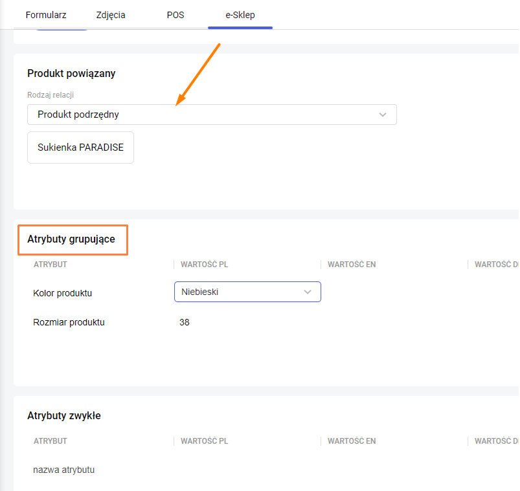Click the Rodzaj relacji field label
The image size is (520, 491).
point(51,95)
